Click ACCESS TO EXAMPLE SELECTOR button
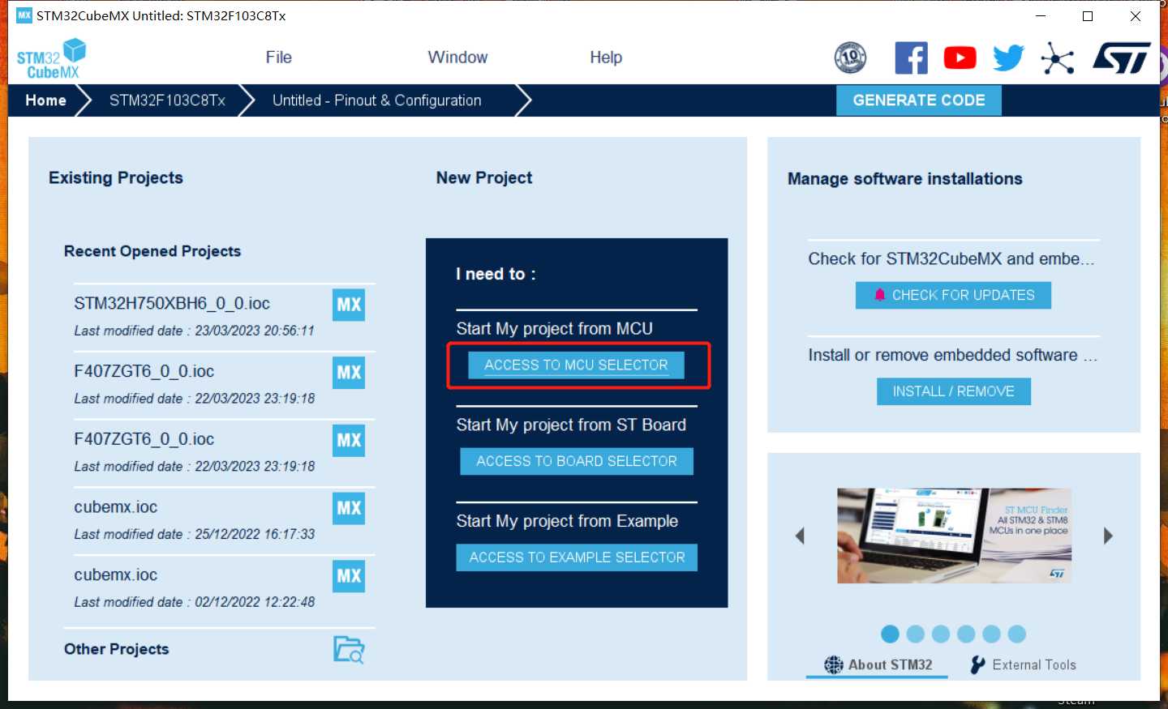Viewport: 1168px width, 709px height. point(577,557)
